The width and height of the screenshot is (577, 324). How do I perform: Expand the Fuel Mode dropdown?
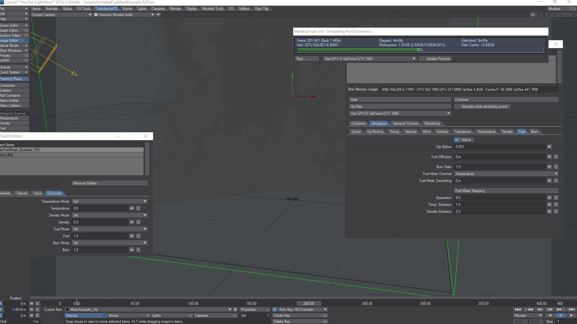(x=110, y=229)
